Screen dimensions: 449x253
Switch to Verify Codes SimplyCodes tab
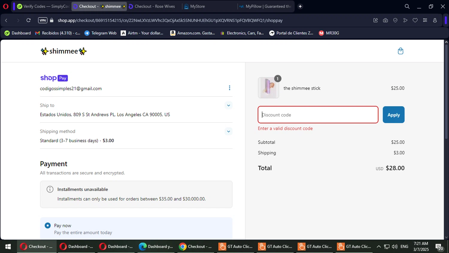coord(43,6)
